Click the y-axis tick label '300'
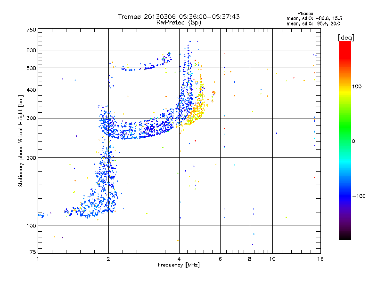This screenshot has height=282, width=377. click(x=31, y=118)
